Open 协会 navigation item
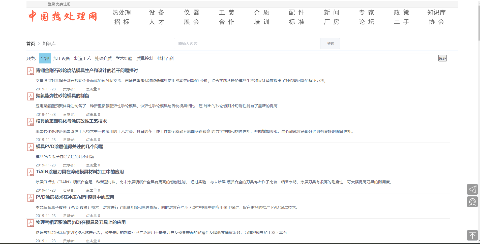 tap(437, 22)
